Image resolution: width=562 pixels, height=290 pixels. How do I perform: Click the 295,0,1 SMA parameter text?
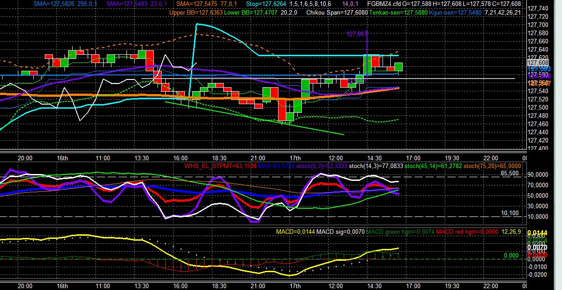click(x=87, y=3)
